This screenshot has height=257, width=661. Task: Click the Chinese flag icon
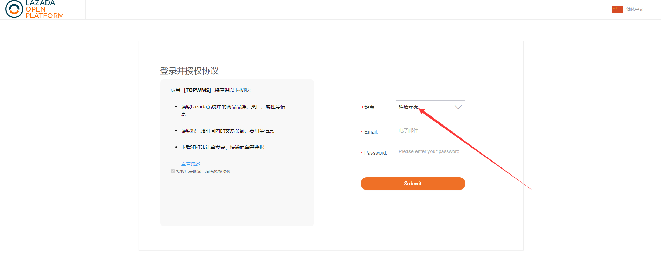pyautogui.click(x=617, y=9)
